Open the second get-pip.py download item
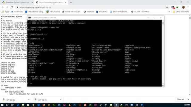Image resolution: width=191 pixels, height=107 pixels. (x=42, y=100)
